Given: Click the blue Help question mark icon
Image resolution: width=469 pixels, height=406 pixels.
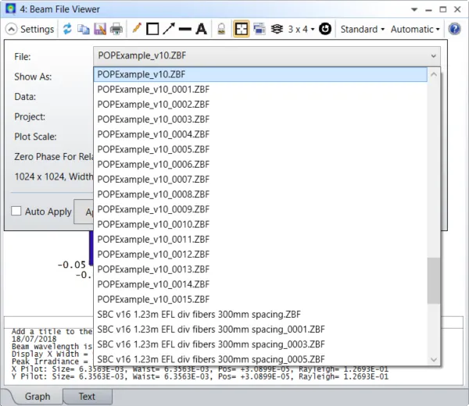Looking at the screenshot, I should tap(455, 29).
